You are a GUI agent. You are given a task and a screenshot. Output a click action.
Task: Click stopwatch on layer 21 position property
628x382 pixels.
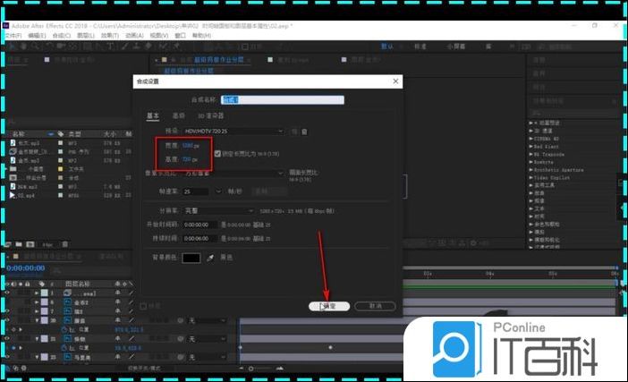64,348
